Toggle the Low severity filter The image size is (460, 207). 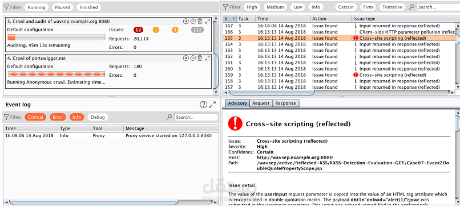point(297,7)
